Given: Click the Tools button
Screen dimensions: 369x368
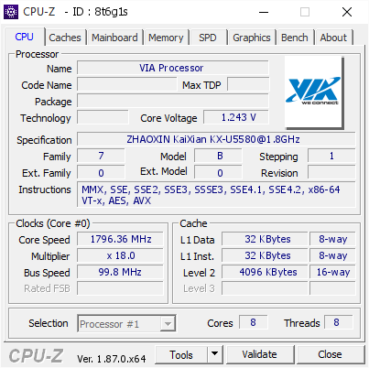Looking at the screenshot, I should 181,354.
